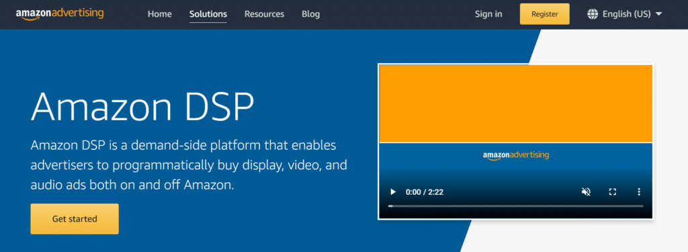
Task: Click the globe language icon
Action: (x=593, y=14)
